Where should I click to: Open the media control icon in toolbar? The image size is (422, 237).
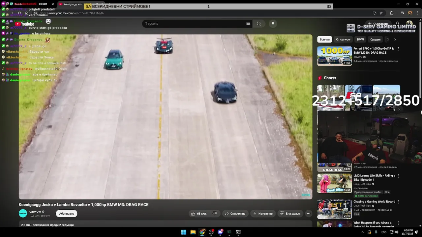tap(403, 13)
